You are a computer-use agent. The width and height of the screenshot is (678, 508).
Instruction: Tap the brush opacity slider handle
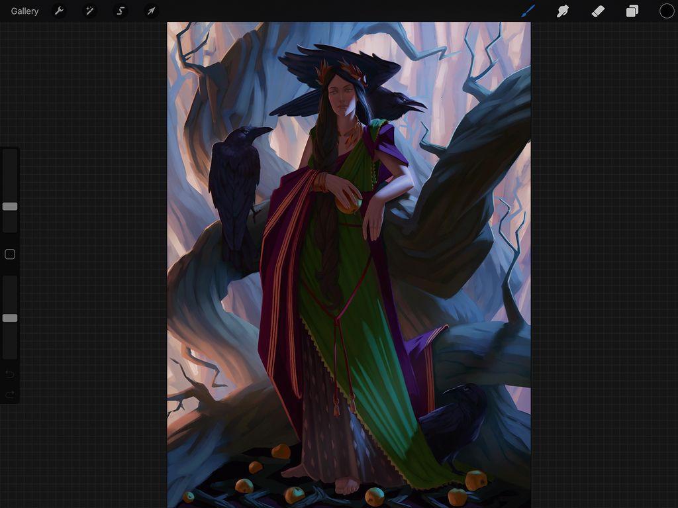tap(10, 318)
